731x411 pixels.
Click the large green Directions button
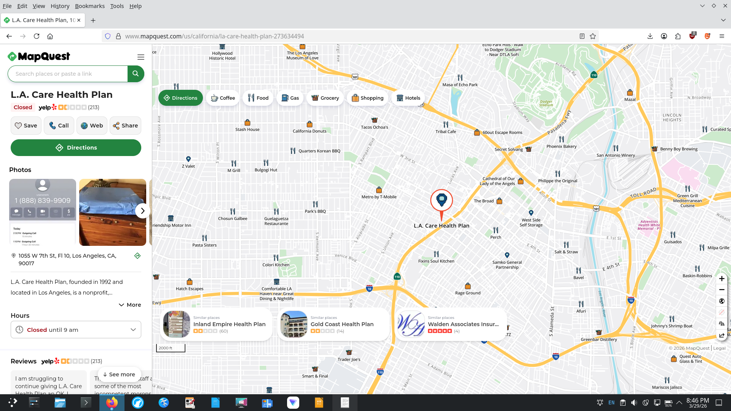pos(76,148)
